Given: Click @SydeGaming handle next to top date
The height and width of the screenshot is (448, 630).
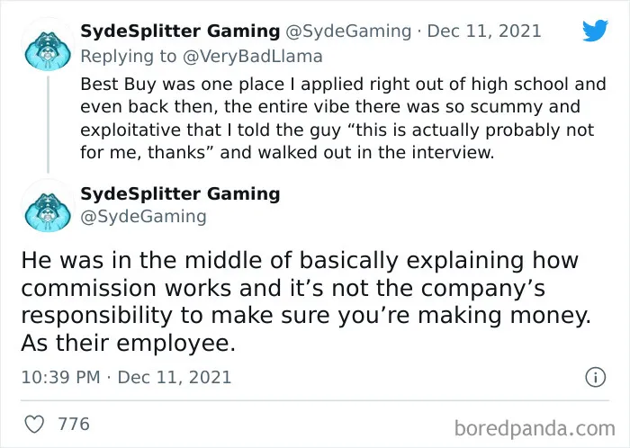Looking at the screenshot, I should (x=348, y=31).
